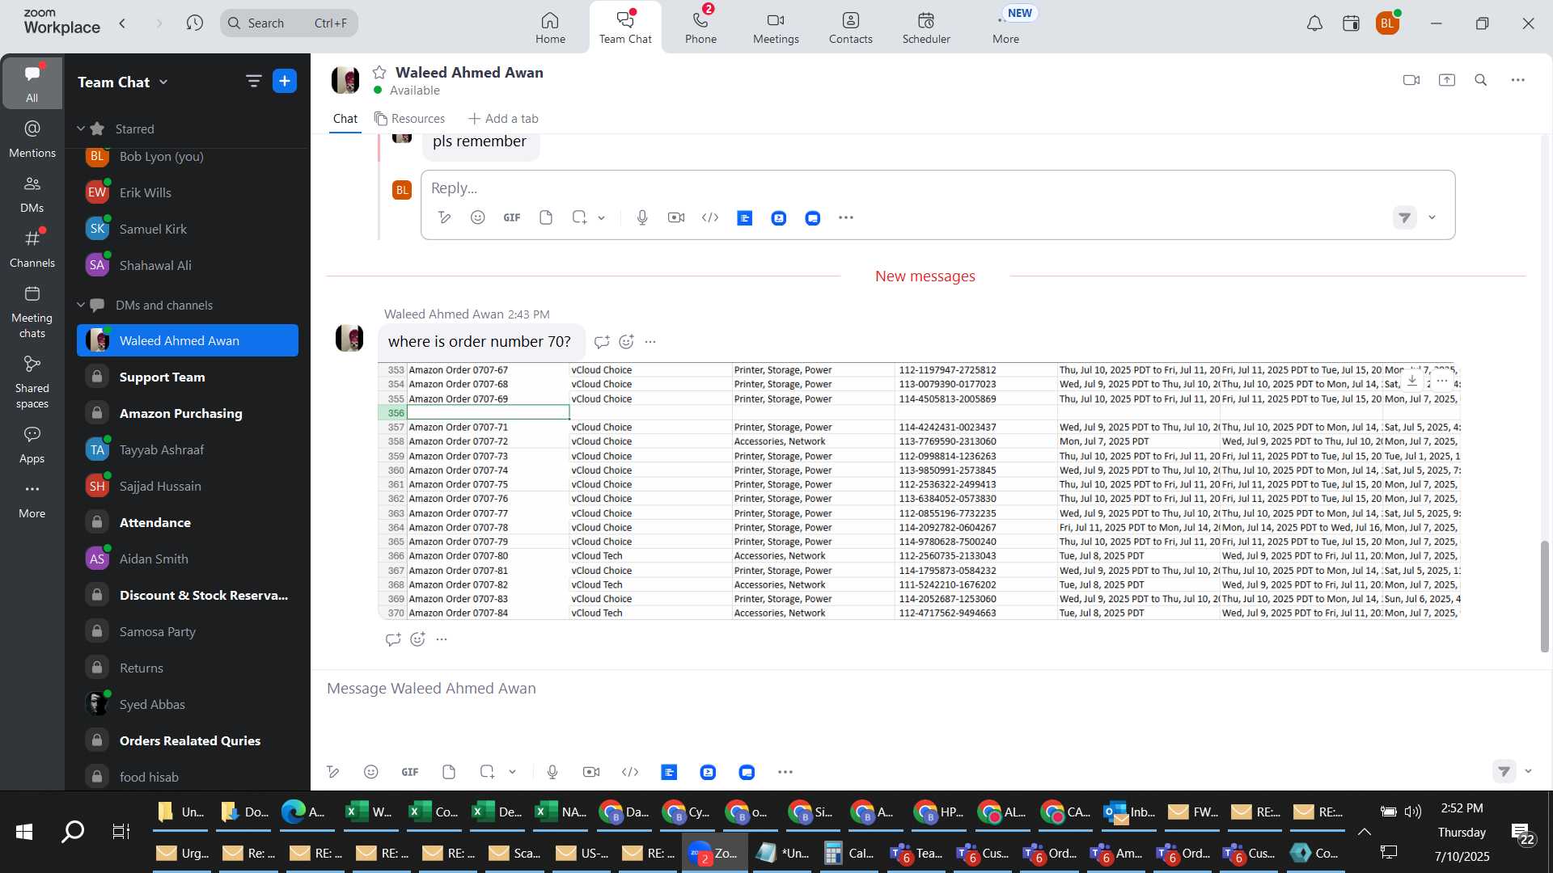Open the spreadsheet screenshot image

click(919, 491)
